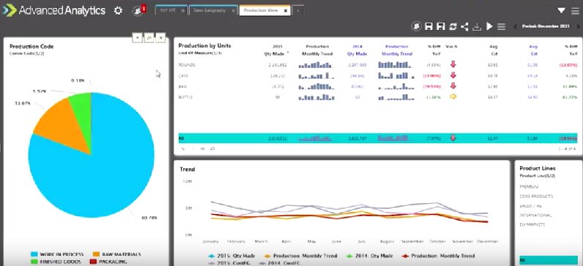Open the user notifications icon with red badge

point(138,11)
